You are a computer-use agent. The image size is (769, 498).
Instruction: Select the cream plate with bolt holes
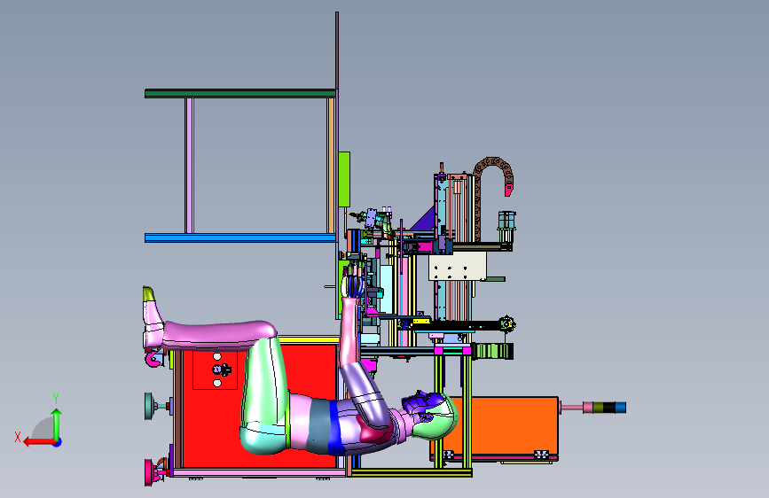457,266
